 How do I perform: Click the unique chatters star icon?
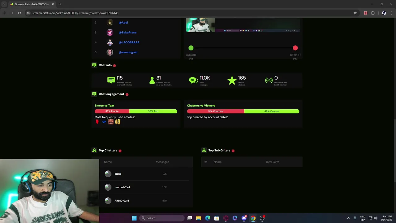[x=232, y=81]
